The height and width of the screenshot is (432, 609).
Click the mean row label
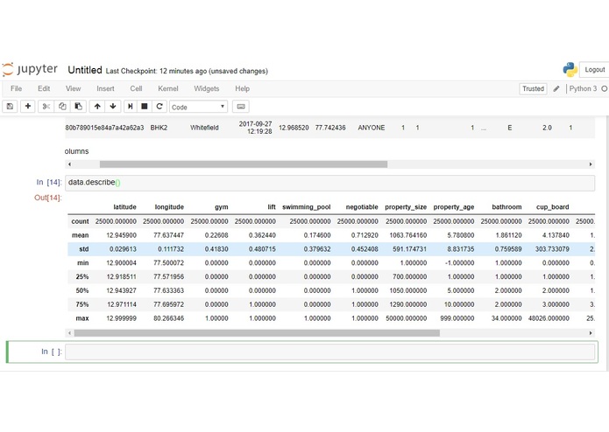coord(81,235)
